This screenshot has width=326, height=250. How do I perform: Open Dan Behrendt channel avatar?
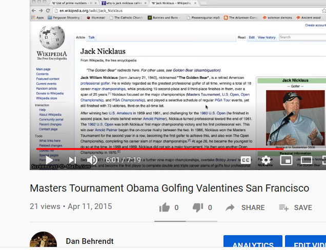coord(43,240)
